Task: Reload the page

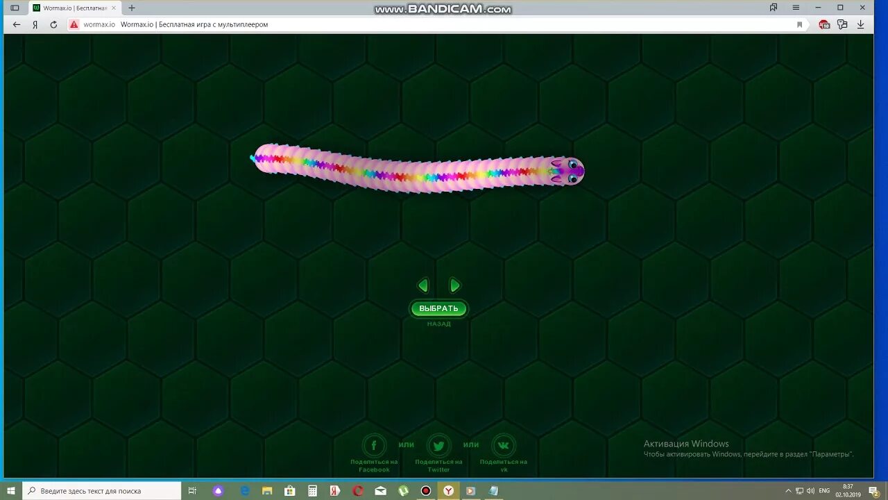Action: [53, 24]
